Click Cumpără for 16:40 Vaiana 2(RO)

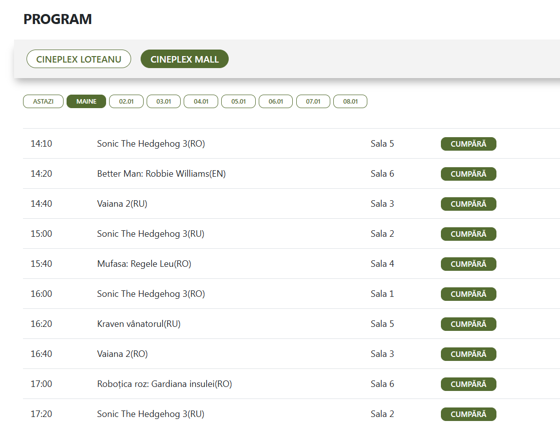(468, 354)
